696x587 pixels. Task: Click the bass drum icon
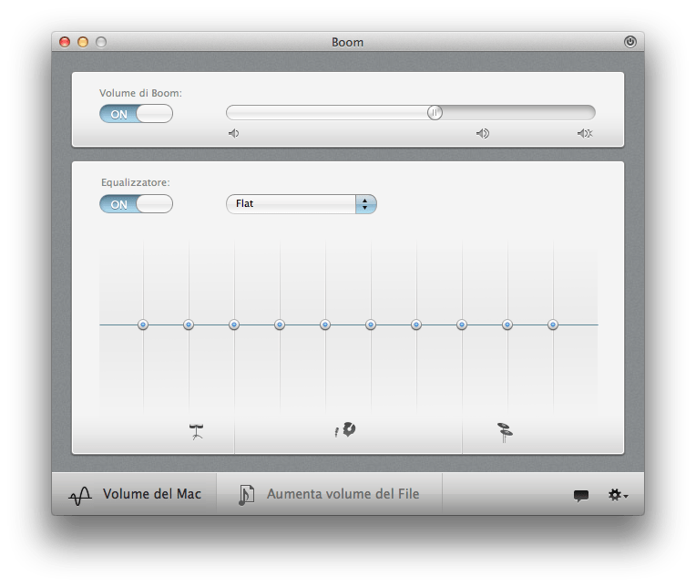click(x=196, y=431)
